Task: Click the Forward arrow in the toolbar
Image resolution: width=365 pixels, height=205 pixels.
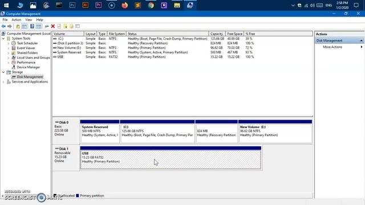Action: 10,26
